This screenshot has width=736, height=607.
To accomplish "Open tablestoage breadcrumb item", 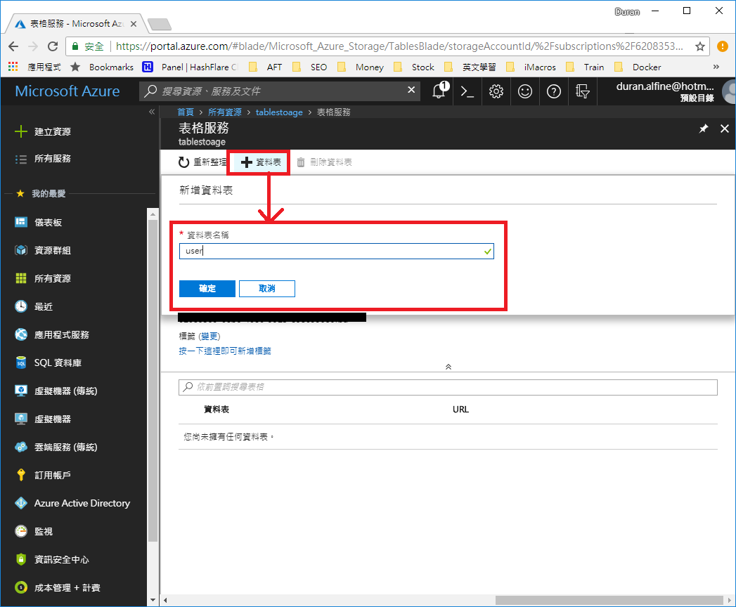I will (x=279, y=111).
